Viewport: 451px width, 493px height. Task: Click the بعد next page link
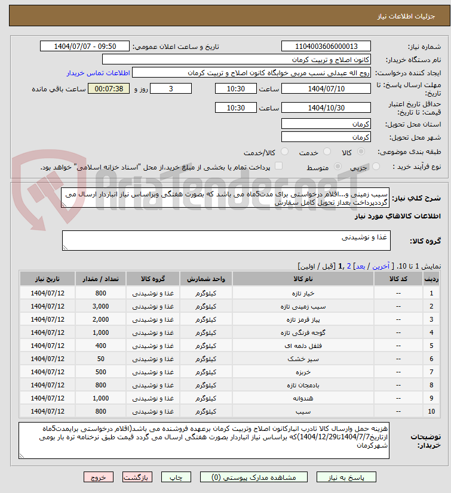[x=360, y=266]
